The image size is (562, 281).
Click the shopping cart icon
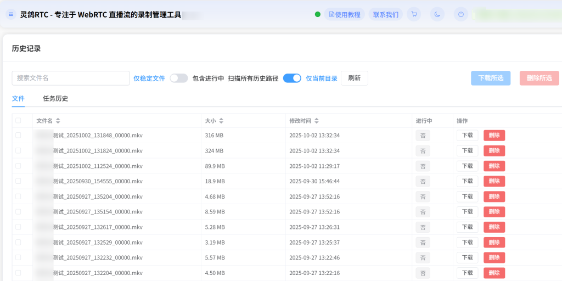(x=414, y=14)
